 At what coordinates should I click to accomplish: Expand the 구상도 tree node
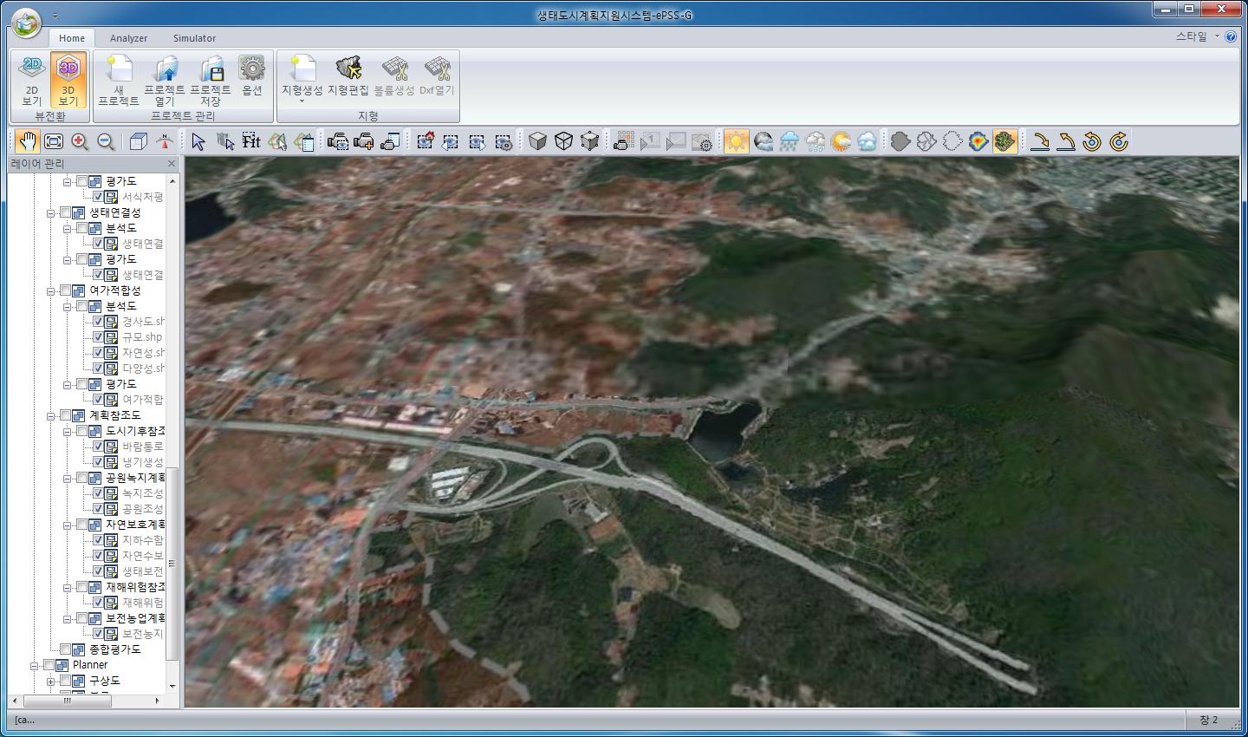51,681
